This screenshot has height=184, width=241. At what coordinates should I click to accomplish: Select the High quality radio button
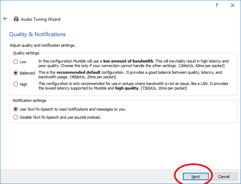[x=15, y=84]
